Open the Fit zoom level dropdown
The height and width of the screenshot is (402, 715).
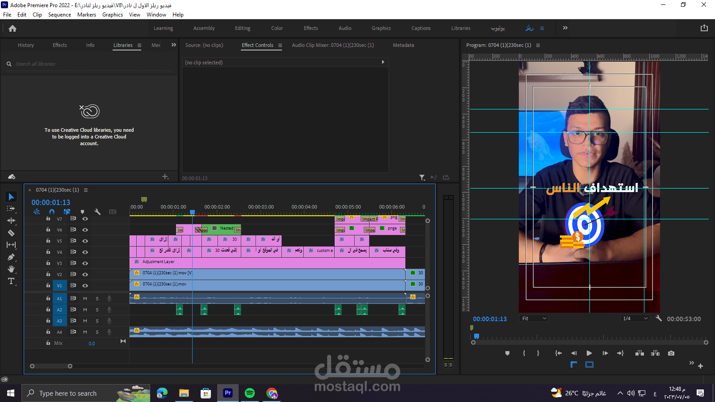tap(534, 318)
